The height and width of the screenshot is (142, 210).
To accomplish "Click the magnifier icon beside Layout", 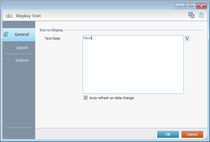I will click(7, 47).
